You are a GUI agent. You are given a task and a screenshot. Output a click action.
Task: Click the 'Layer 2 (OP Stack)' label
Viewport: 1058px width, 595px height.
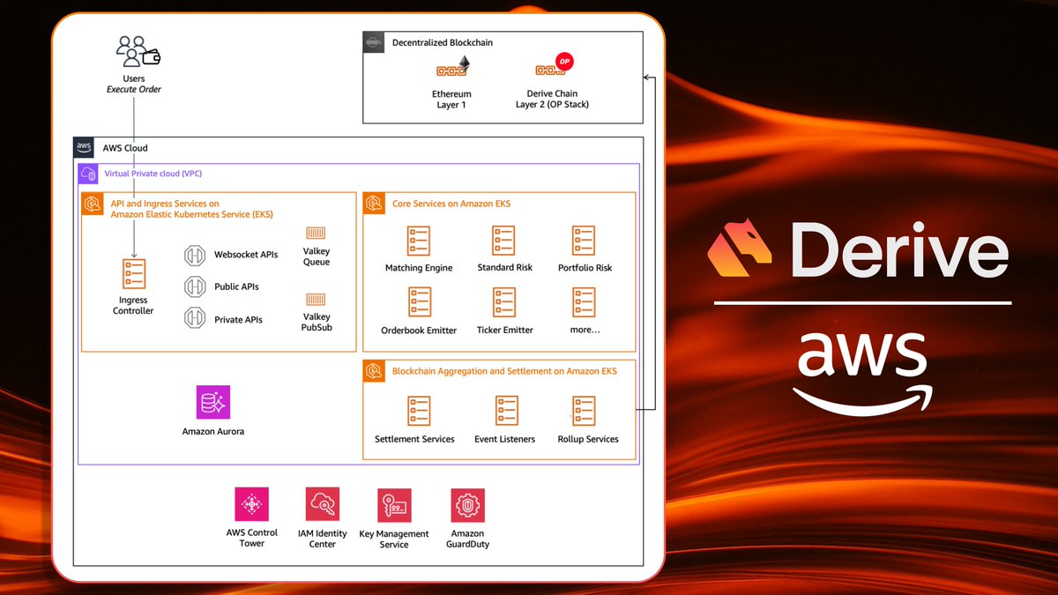(552, 105)
